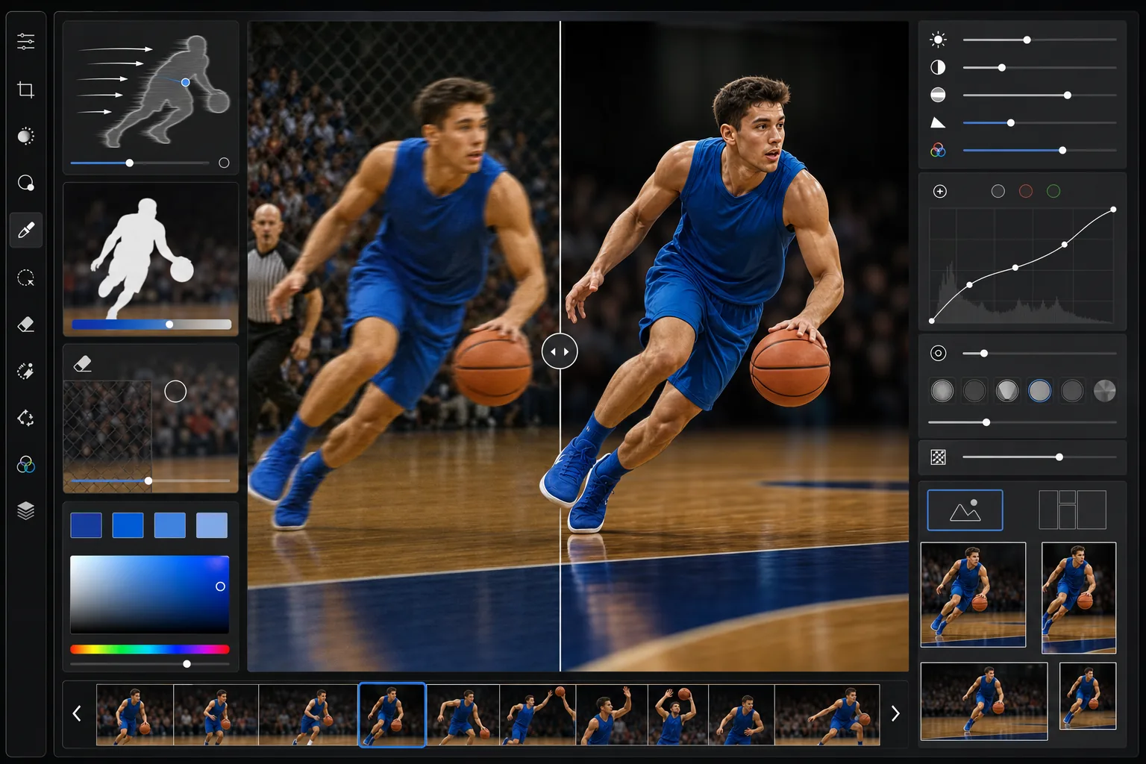This screenshot has height=764, width=1146.
Task: Open the top-left crop variant thumbnail
Action: point(973,595)
